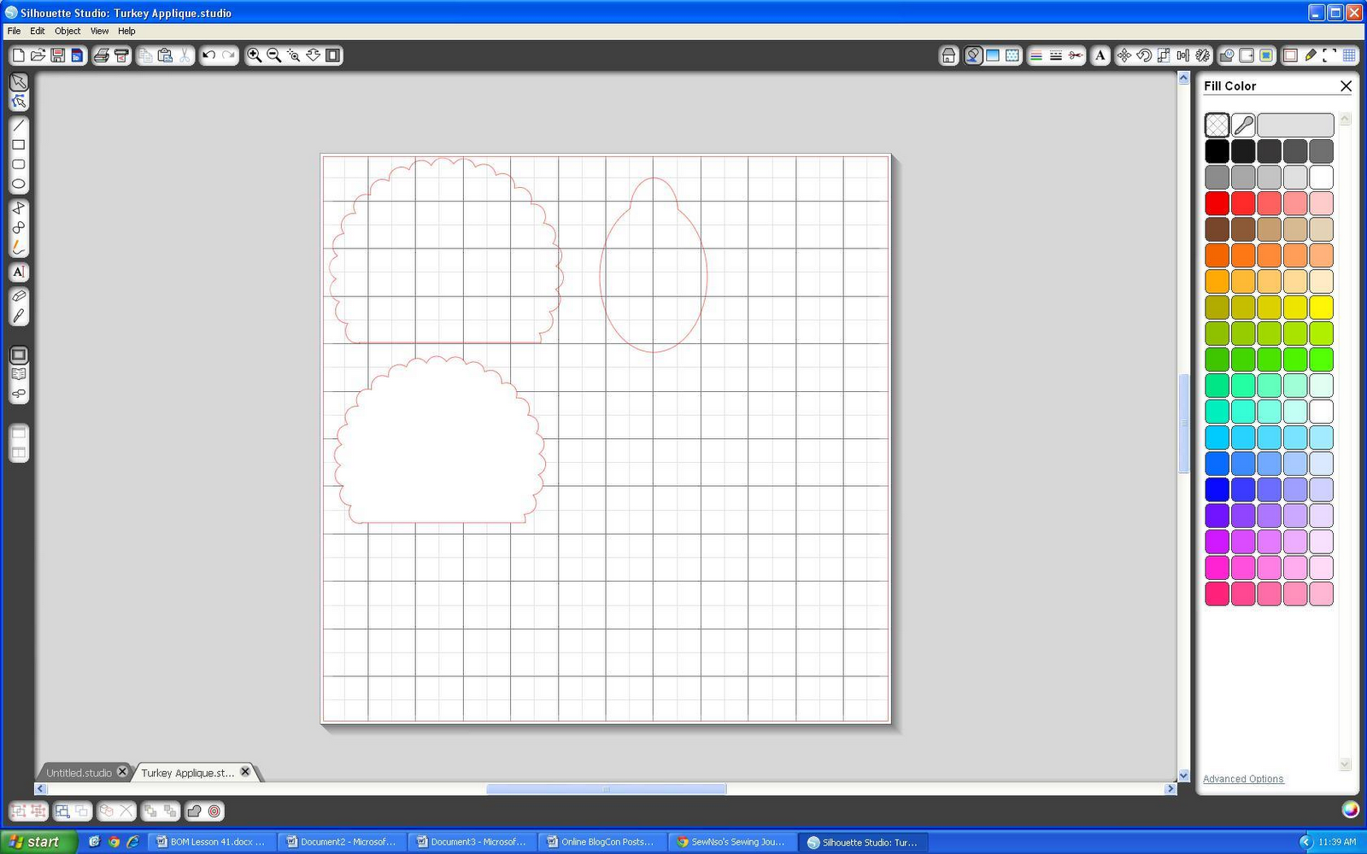Open the Line Style panel icon
1367x854 pixels.
(1056, 56)
